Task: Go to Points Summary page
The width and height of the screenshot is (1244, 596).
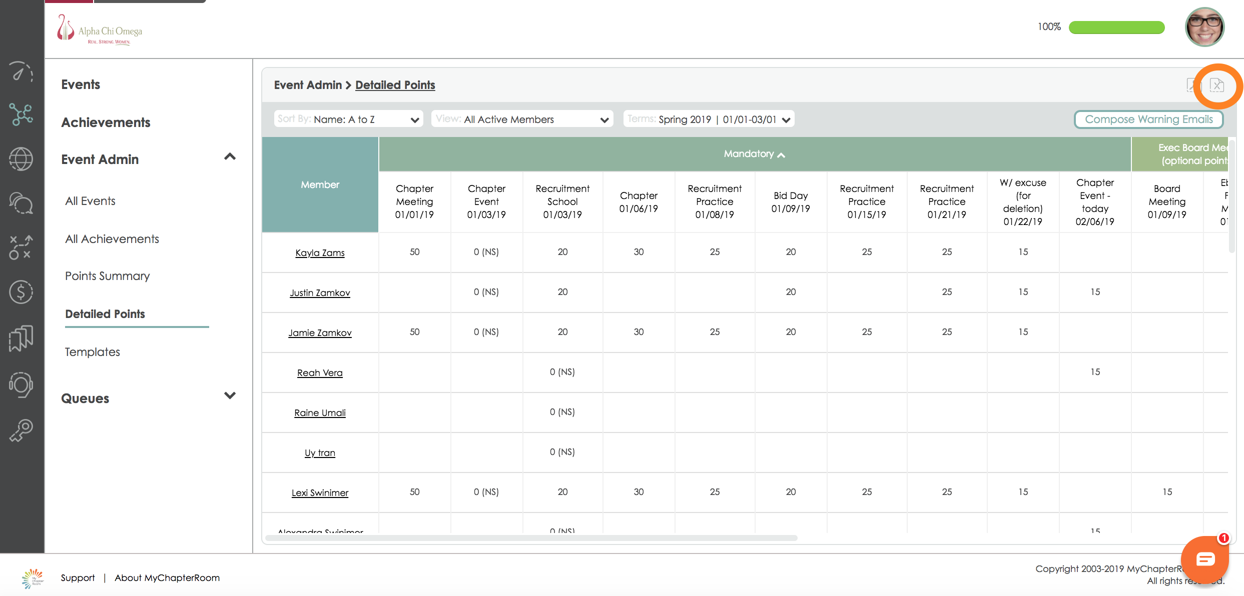Action: (x=108, y=276)
